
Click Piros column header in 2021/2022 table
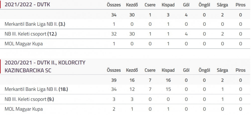pos(240,5)
